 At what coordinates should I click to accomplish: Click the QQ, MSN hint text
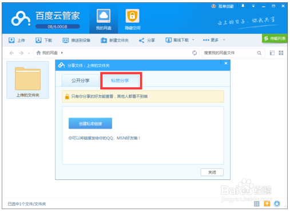coord(104,138)
